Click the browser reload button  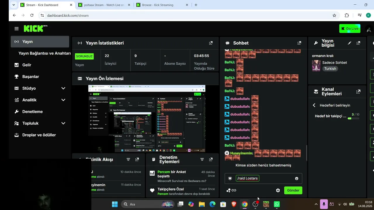32,15
